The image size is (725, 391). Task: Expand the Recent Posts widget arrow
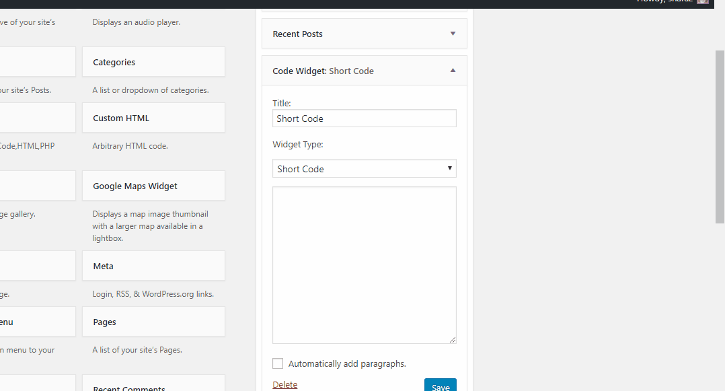point(453,34)
